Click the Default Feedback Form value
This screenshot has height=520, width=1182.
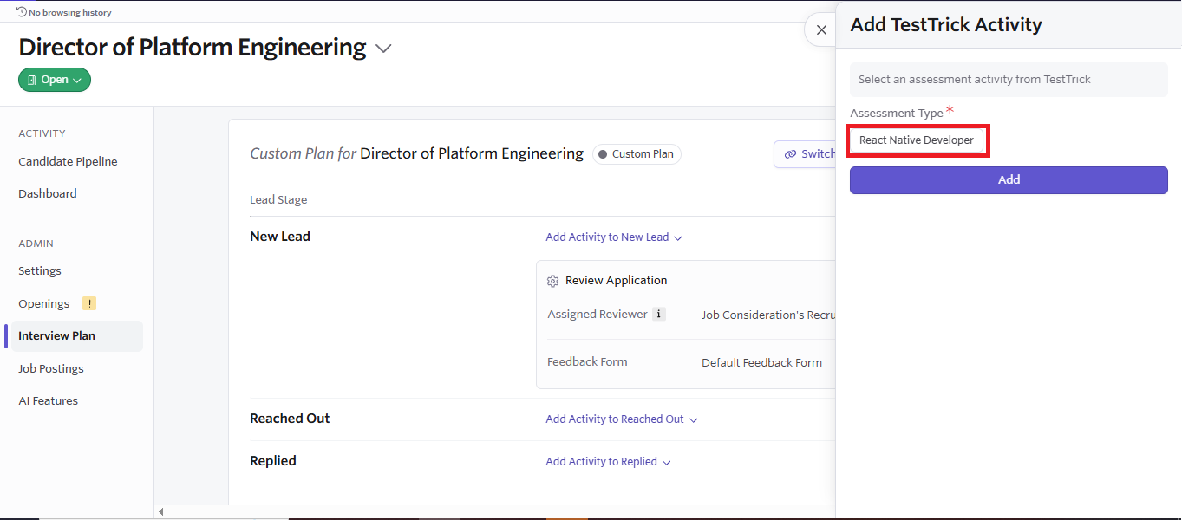761,362
